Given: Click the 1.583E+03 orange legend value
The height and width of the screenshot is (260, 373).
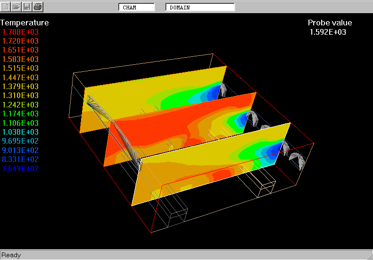Looking at the screenshot, I should (x=21, y=60).
